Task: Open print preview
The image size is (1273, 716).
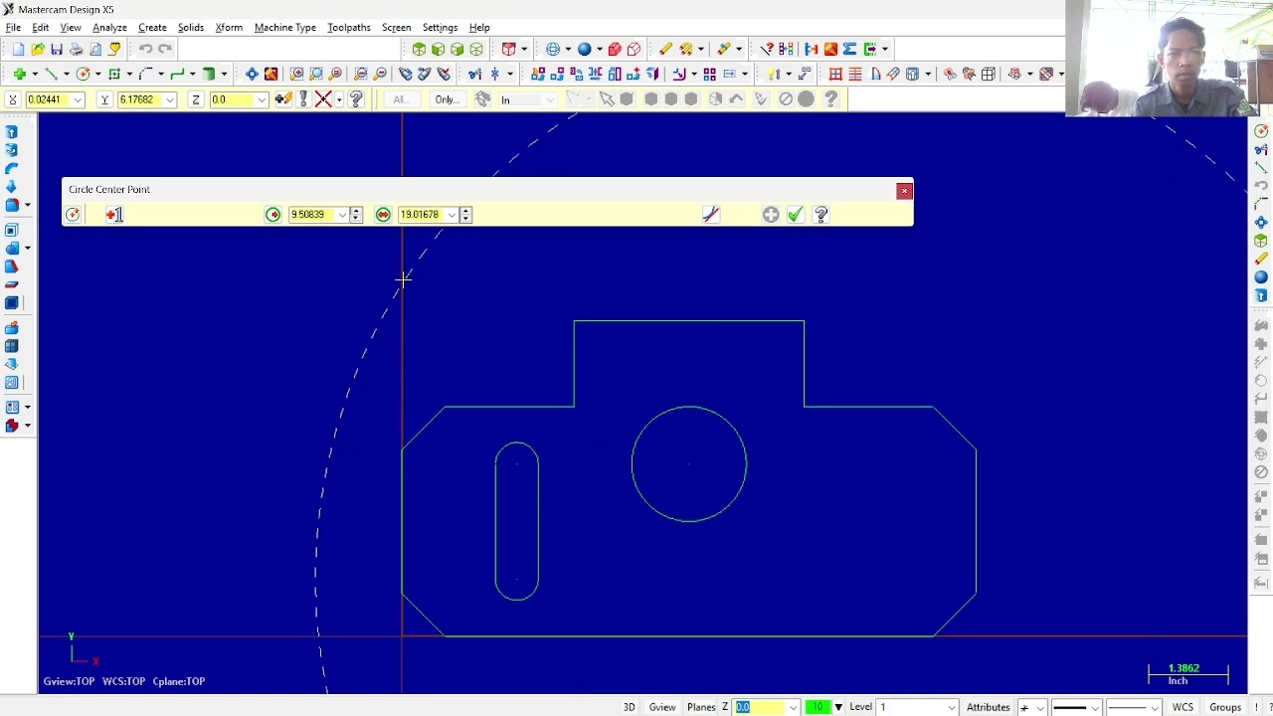Action: click(95, 49)
